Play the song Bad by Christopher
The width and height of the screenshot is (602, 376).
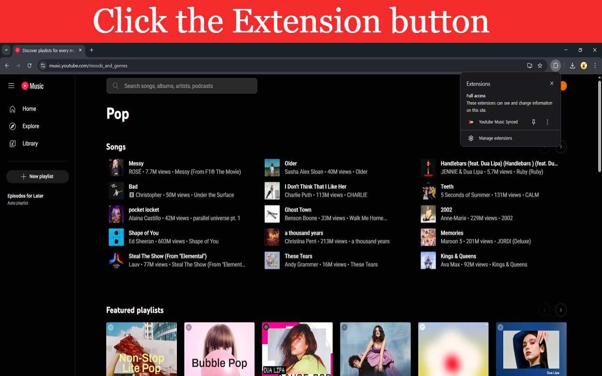click(116, 191)
